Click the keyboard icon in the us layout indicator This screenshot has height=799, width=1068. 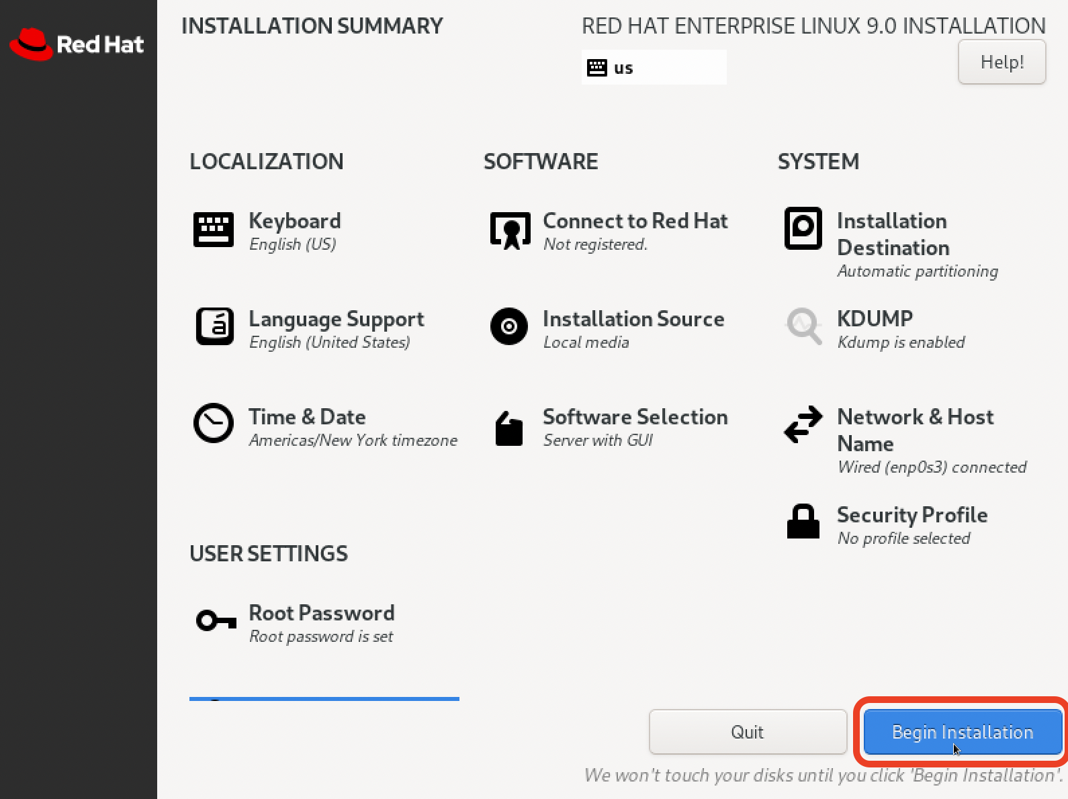point(597,68)
